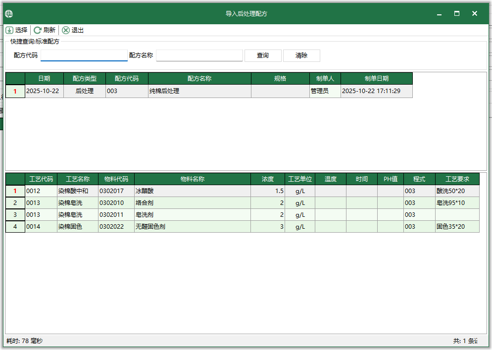Click the 温度 column header
Image resolution: width=492 pixels, height=350 pixels.
point(332,179)
